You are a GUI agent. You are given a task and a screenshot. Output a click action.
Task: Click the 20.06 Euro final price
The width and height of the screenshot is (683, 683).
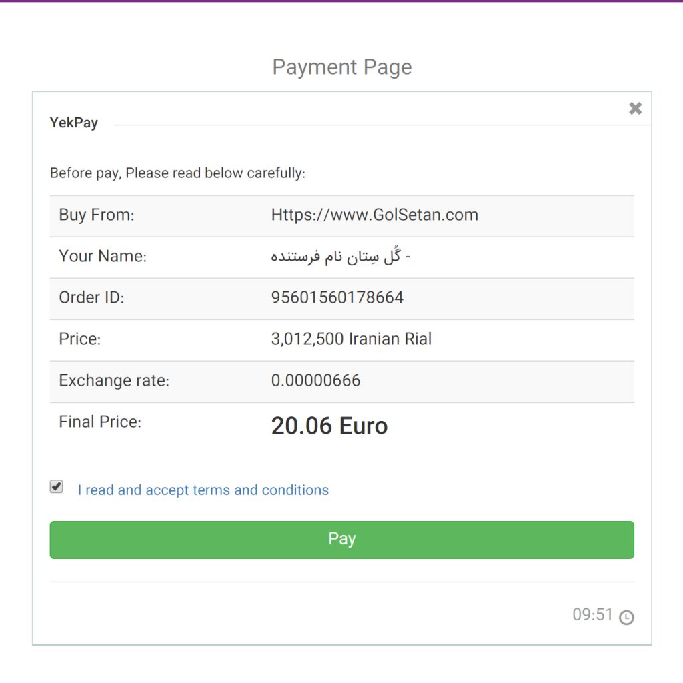(329, 426)
